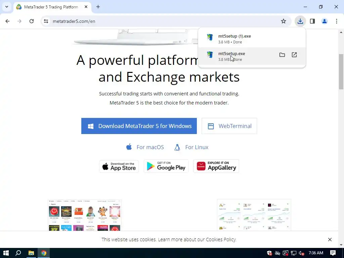
Task: Open File Explorer from taskbar
Action: pos(31,253)
